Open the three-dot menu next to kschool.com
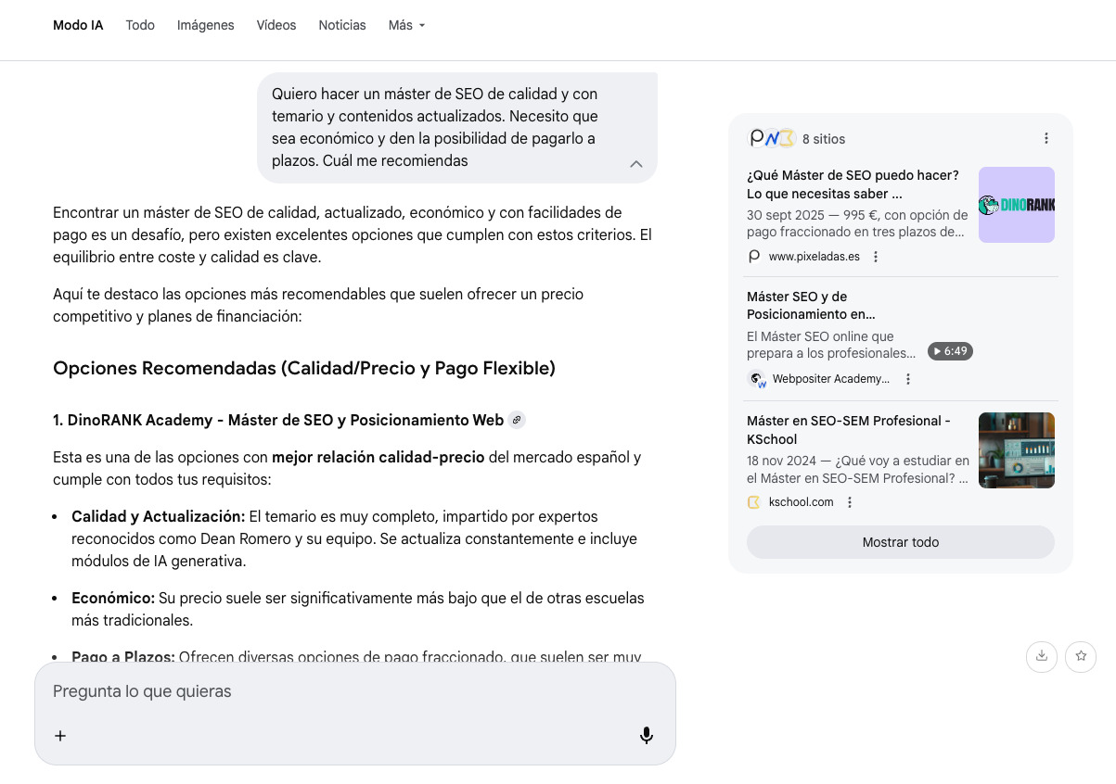 [x=850, y=501]
